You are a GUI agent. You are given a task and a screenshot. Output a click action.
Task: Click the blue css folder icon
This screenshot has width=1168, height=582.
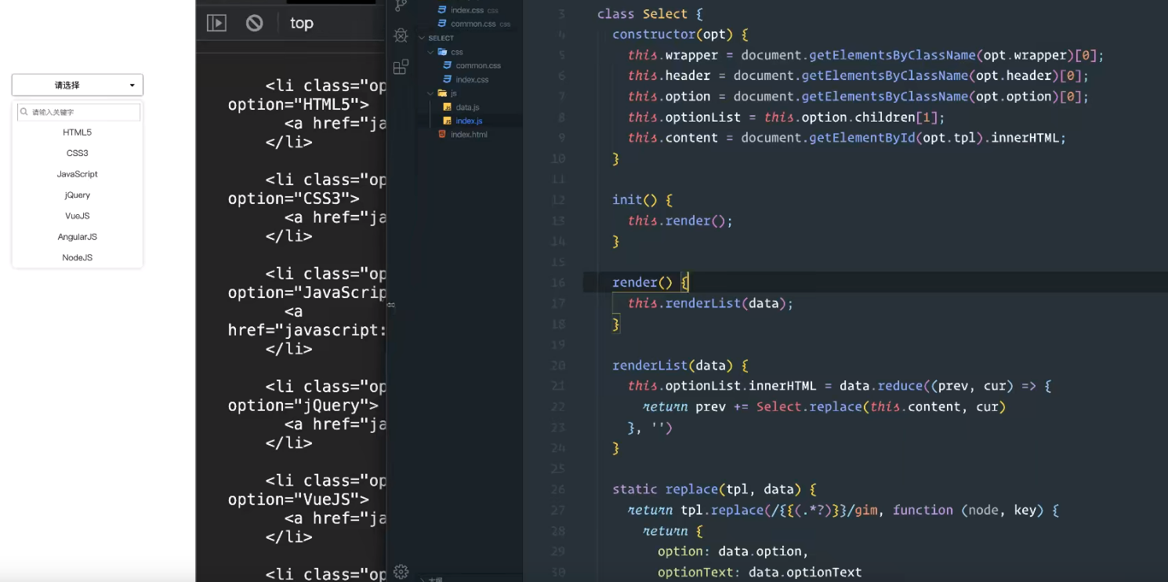tap(442, 52)
